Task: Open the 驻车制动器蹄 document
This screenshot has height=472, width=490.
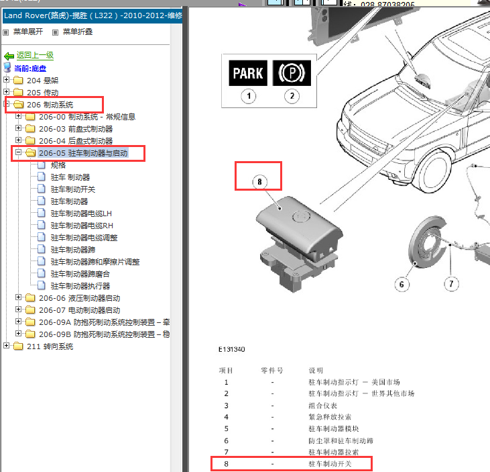Action: tap(73, 250)
